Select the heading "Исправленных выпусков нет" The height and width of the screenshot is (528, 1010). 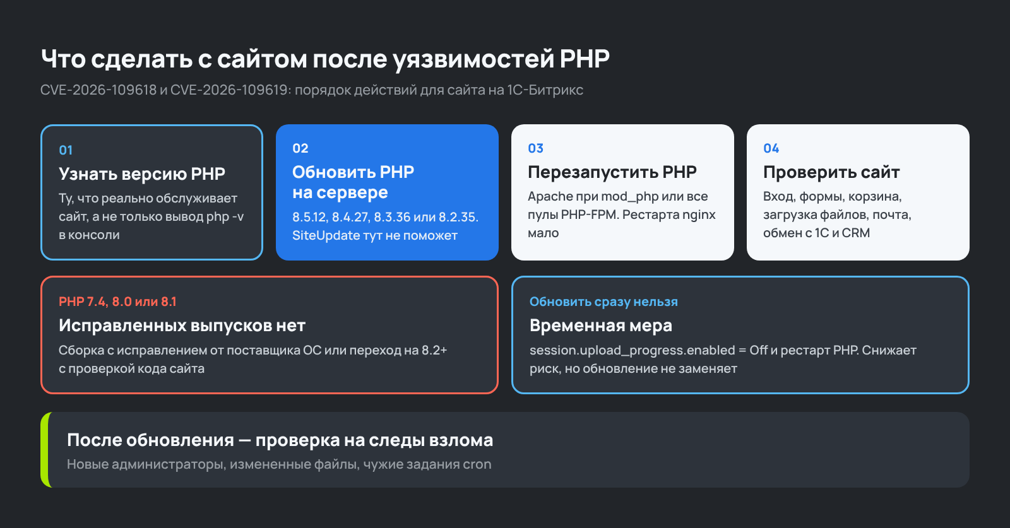click(182, 326)
